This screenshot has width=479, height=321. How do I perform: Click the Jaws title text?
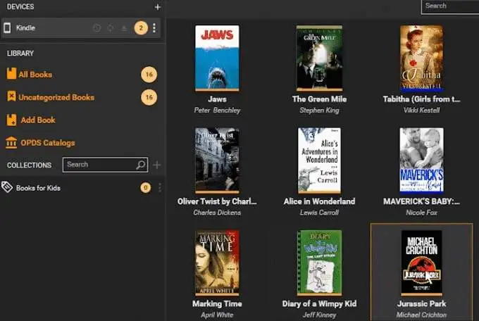[217, 99]
